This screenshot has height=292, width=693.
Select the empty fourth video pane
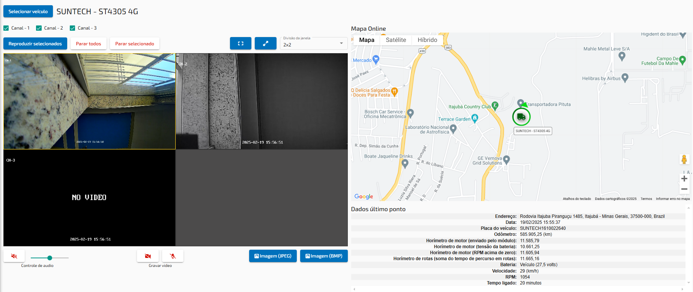(262, 198)
